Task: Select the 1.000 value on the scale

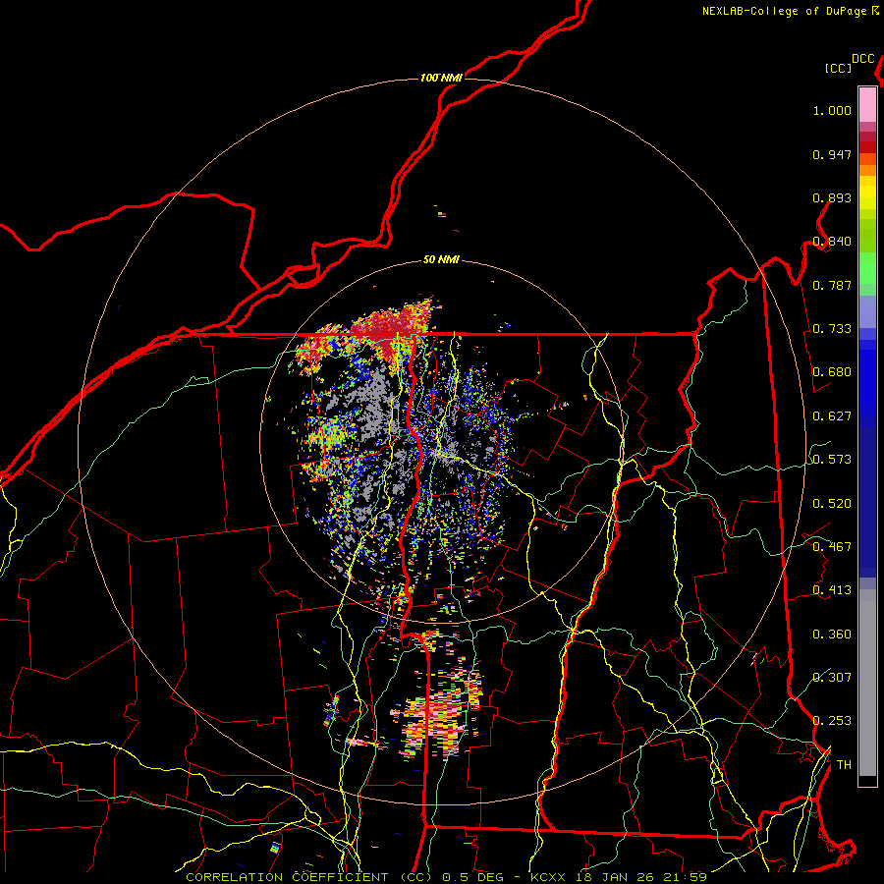Action: pos(832,110)
